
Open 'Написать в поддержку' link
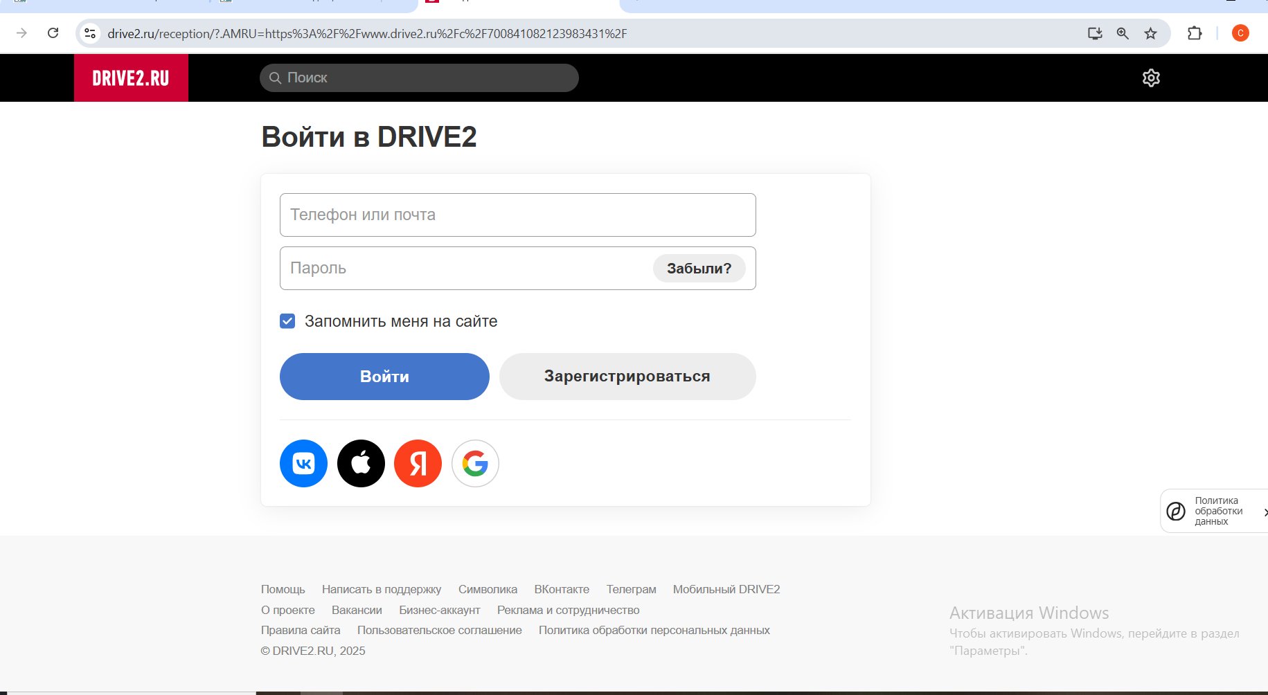(x=382, y=589)
